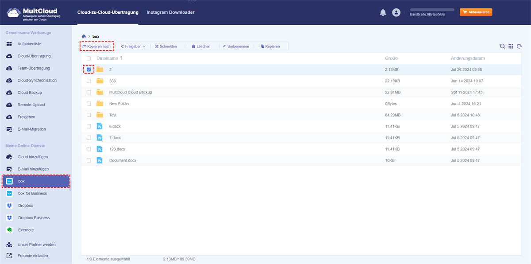Image resolution: width=531 pixels, height=264 pixels.
Task: Click the Cloud-Übertragung sidebar icon
Action: click(9, 56)
